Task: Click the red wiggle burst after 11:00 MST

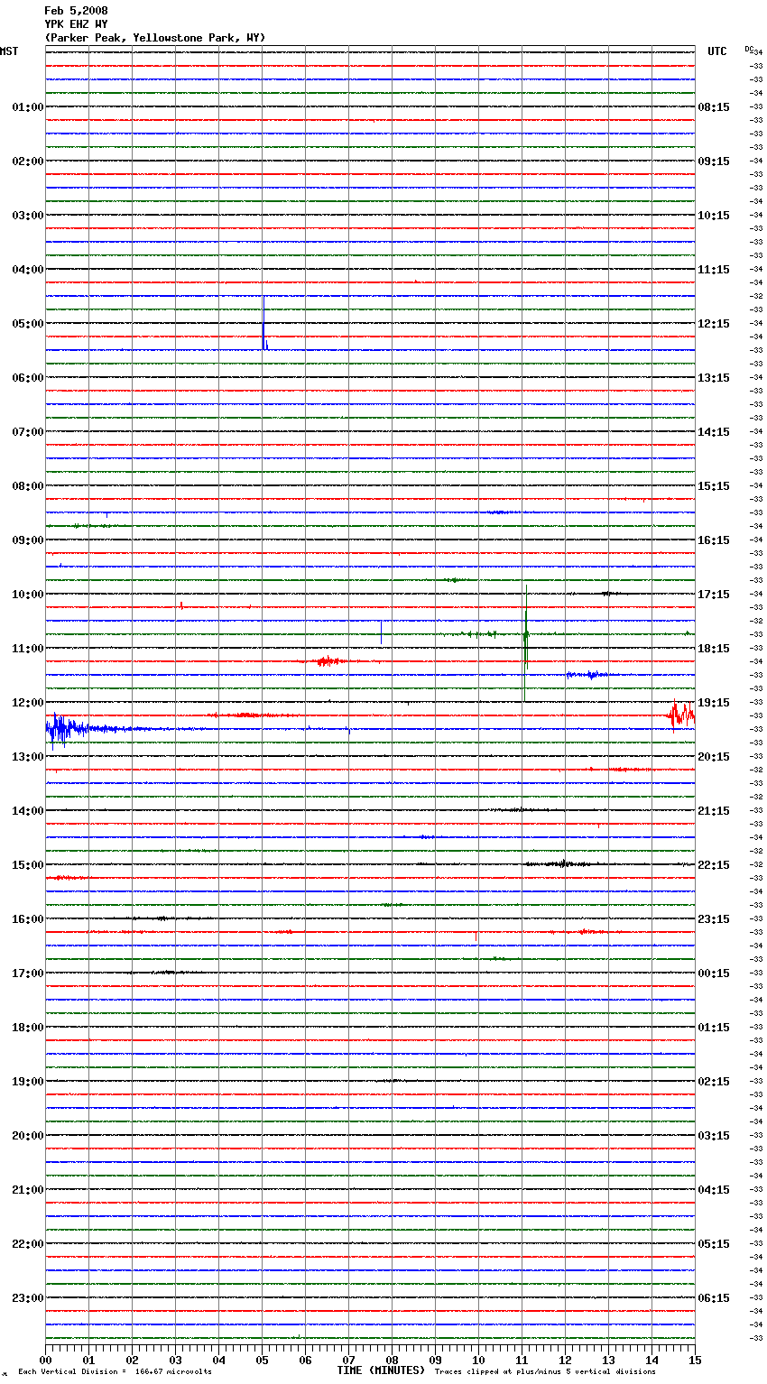Action: [x=328, y=661]
